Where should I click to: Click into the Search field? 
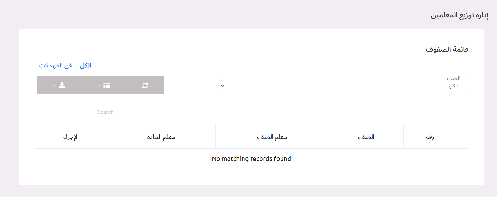coord(79,112)
